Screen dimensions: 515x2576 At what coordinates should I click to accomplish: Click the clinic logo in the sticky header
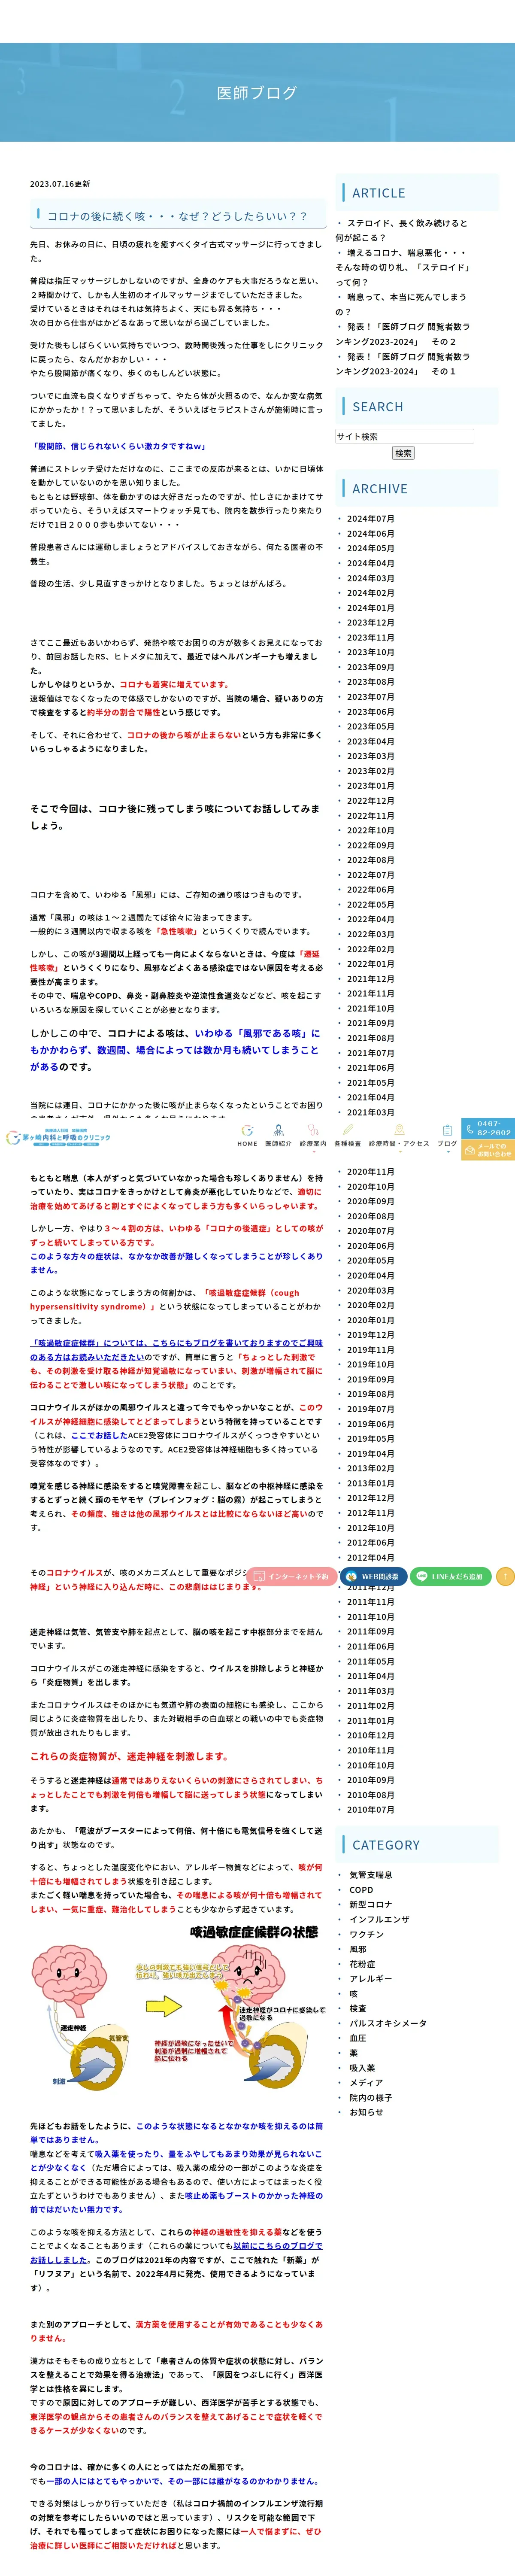click(x=58, y=1138)
